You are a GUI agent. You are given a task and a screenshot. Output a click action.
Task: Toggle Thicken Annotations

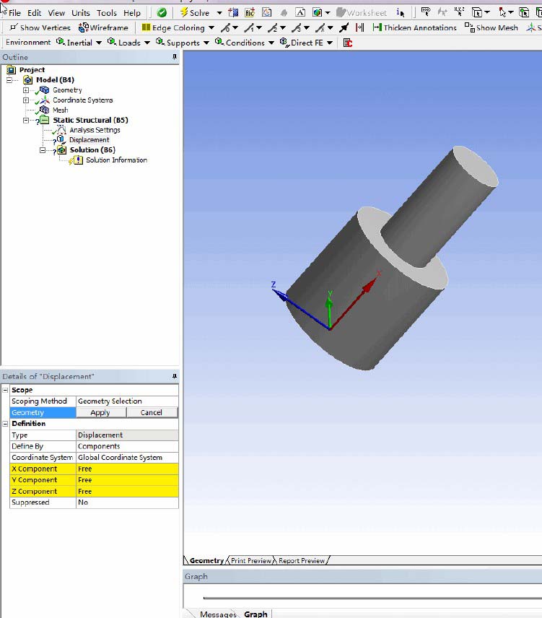click(415, 27)
